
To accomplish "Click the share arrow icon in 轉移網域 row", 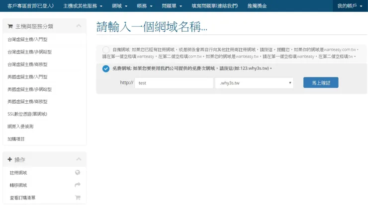I will pyautogui.click(x=78, y=185).
